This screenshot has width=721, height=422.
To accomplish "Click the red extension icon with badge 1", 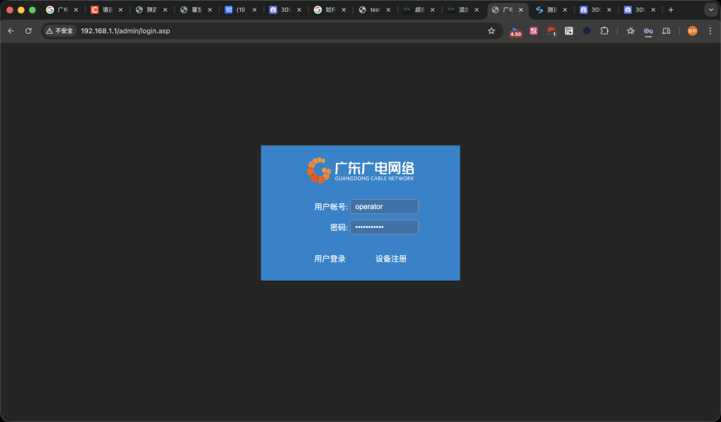I will (551, 31).
